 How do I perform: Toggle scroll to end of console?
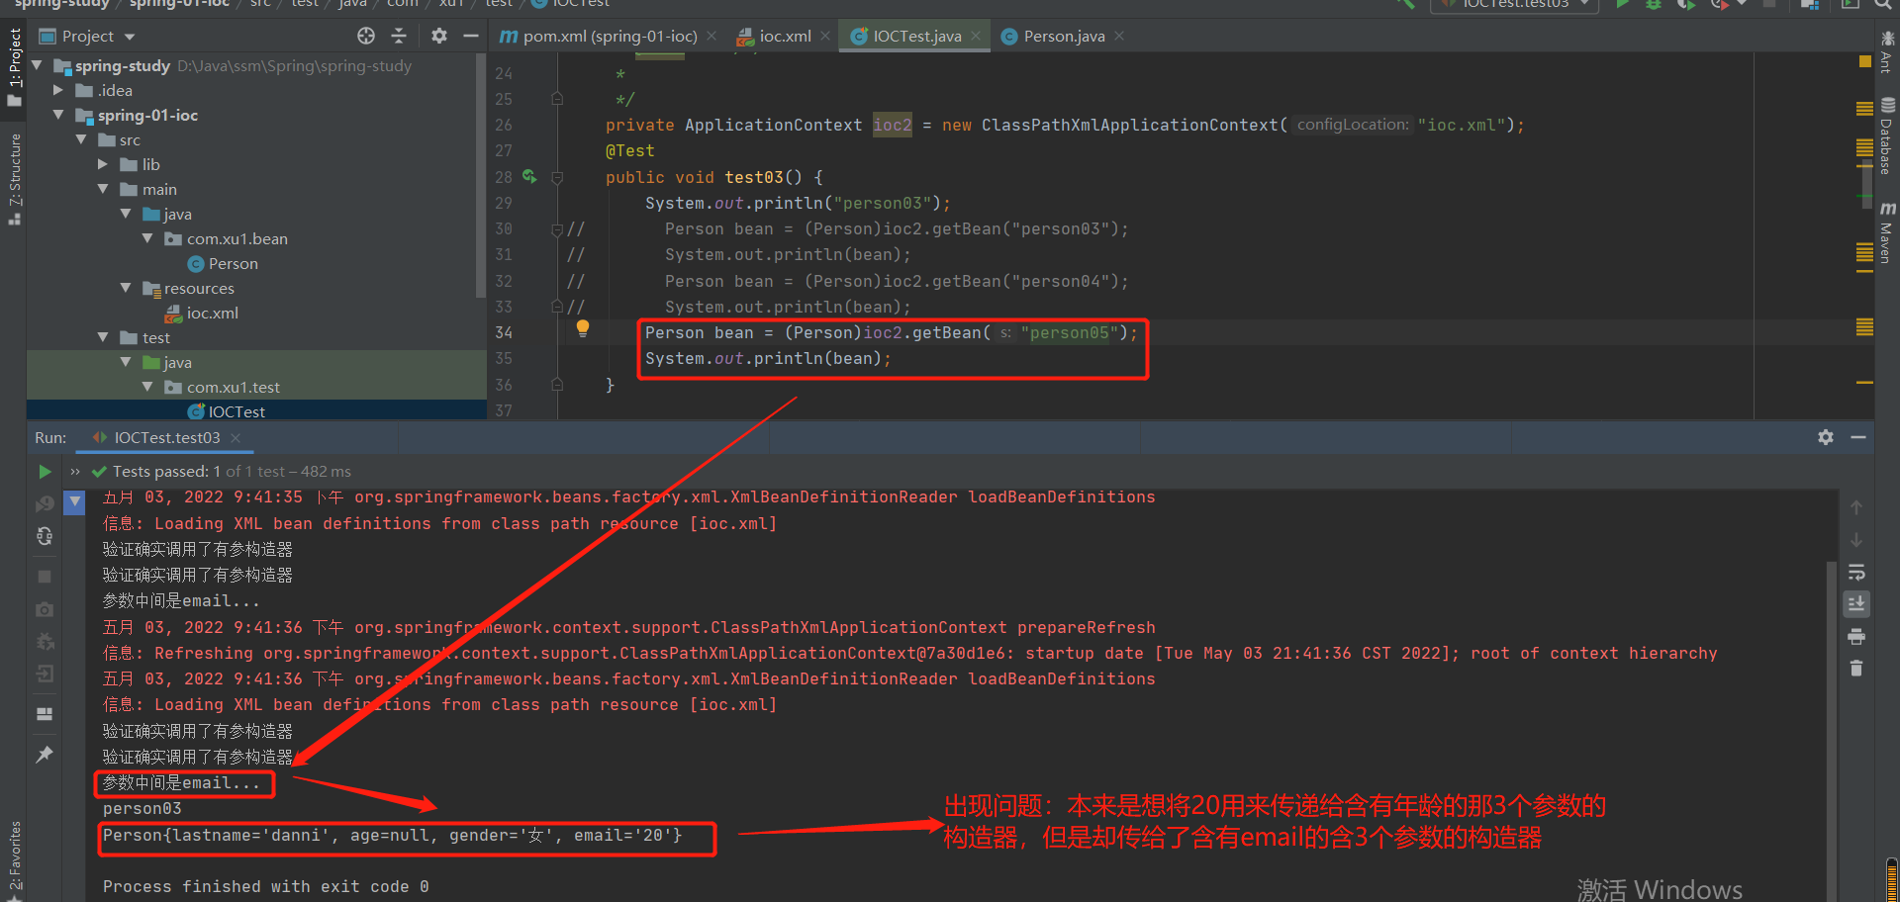(1856, 603)
